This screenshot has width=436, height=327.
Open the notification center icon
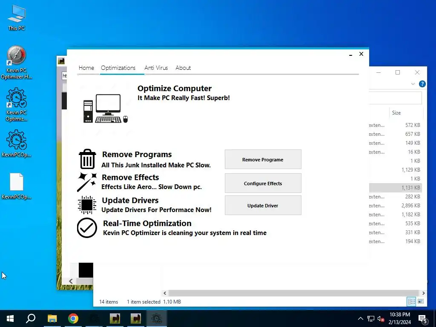click(423, 318)
